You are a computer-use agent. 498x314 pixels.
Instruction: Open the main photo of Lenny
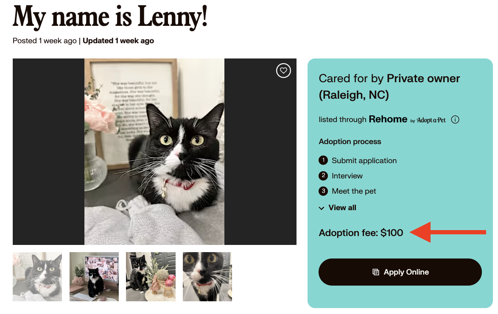154,152
